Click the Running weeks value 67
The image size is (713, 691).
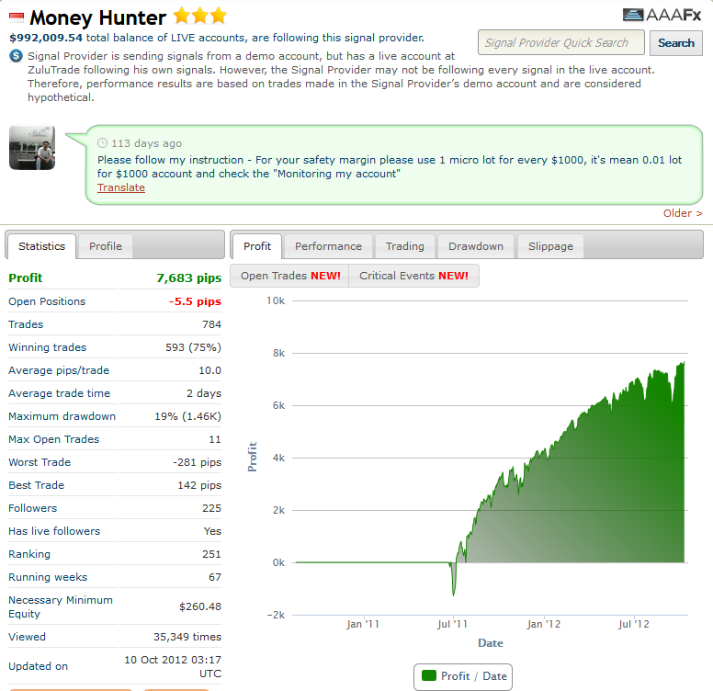pyautogui.click(x=215, y=577)
